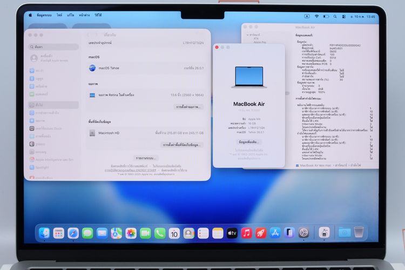Click the date and time 13:45 in the menu bar
The image size is (405, 270).
[x=363, y=17]
